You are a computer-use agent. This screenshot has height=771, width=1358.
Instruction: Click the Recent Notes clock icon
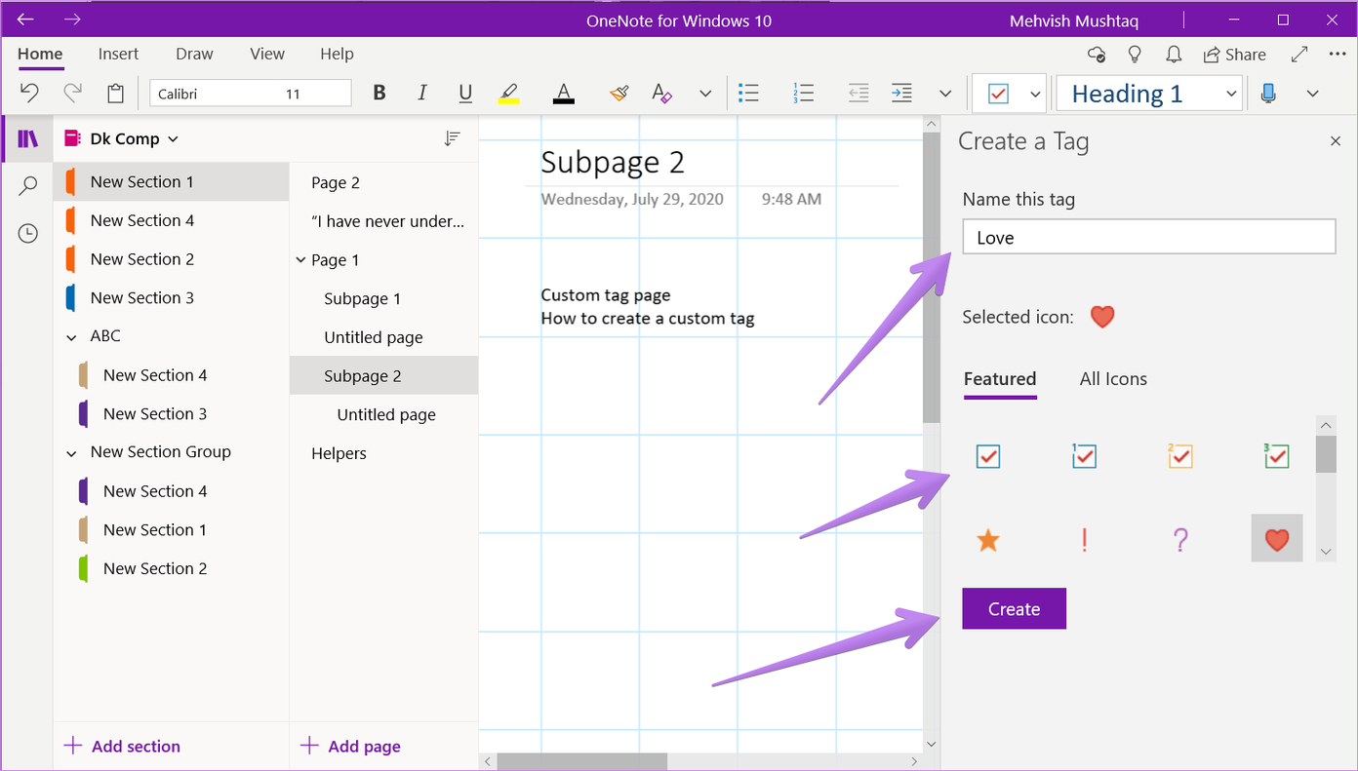[28, 233]
